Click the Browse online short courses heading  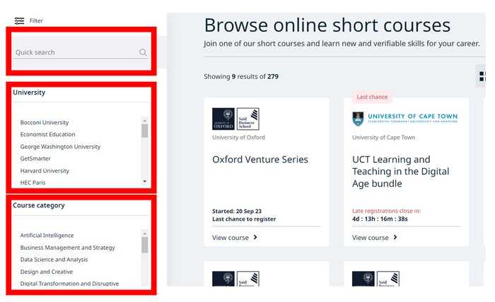(327, 25)
